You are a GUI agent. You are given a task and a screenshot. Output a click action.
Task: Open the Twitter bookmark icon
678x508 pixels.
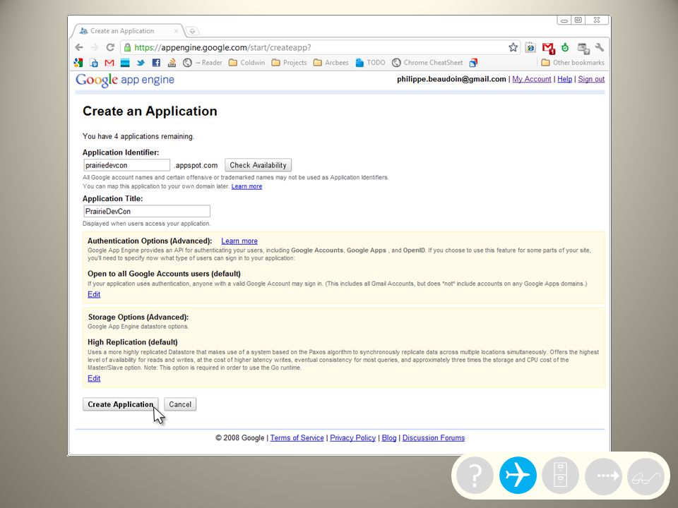(141, 63)
